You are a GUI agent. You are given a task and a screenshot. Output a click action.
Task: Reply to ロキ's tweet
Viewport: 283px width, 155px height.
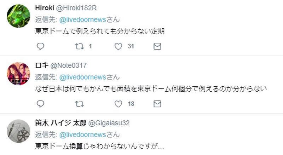pyautogui.click(x=40, y=104)
